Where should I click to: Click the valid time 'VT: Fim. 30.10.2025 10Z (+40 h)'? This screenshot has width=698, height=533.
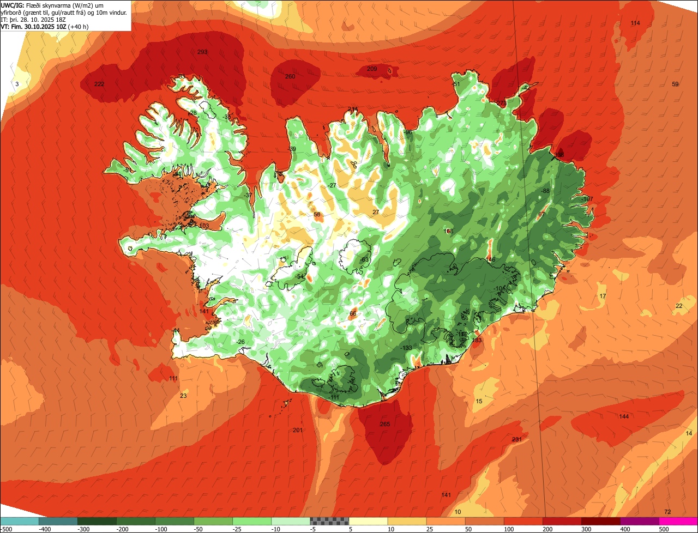[45, 26]
